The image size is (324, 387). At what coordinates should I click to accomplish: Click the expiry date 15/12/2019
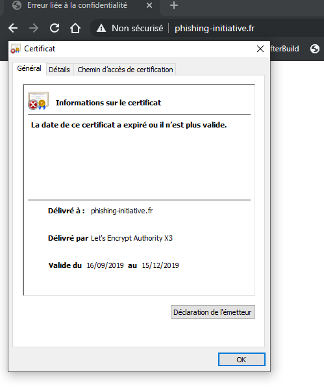tap(160, 265)
